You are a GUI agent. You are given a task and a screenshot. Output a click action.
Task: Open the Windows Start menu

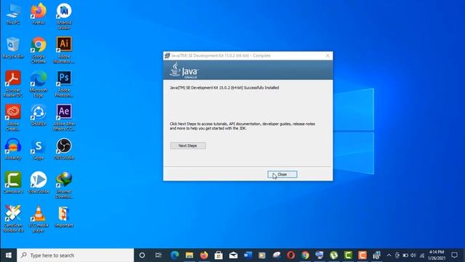click(x=8, y=255)
